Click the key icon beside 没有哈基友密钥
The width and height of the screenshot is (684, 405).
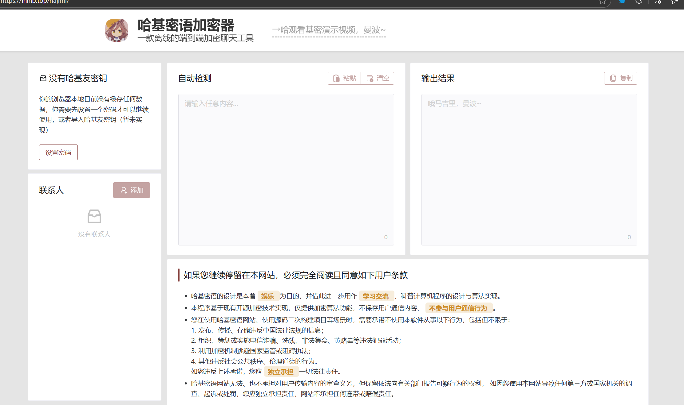[x=43, y=78]
